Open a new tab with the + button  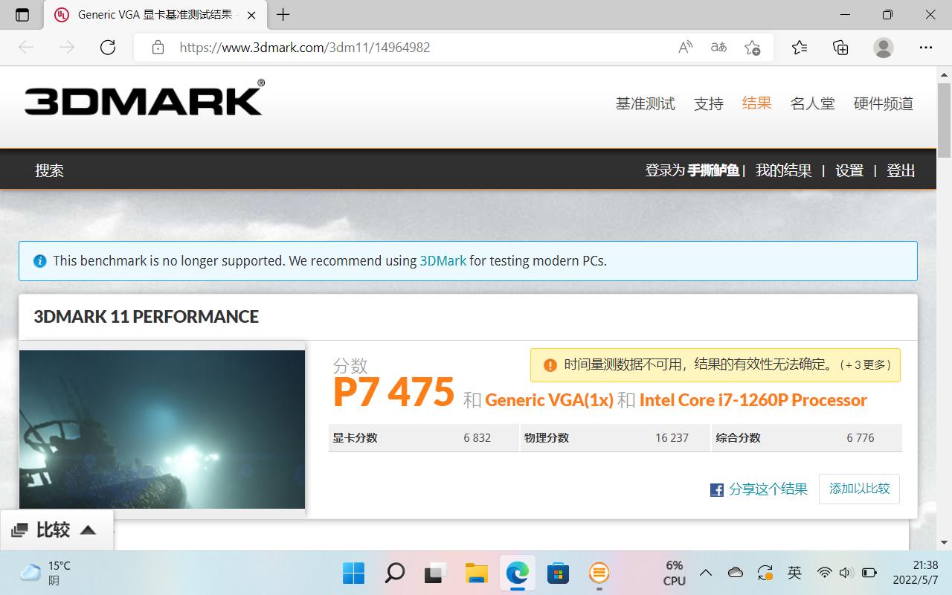pos(283,15)
